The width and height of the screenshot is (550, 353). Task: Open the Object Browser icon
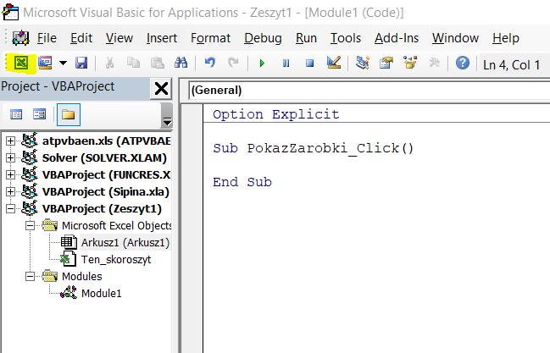pyautogui.click(x=410, y=63)
